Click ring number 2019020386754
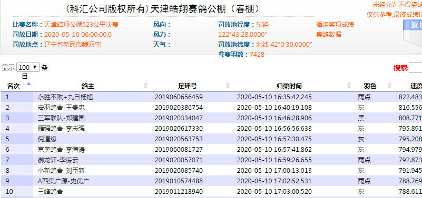Image resolution: width=422 pixels, height=198 pixels. pos(179,108)
